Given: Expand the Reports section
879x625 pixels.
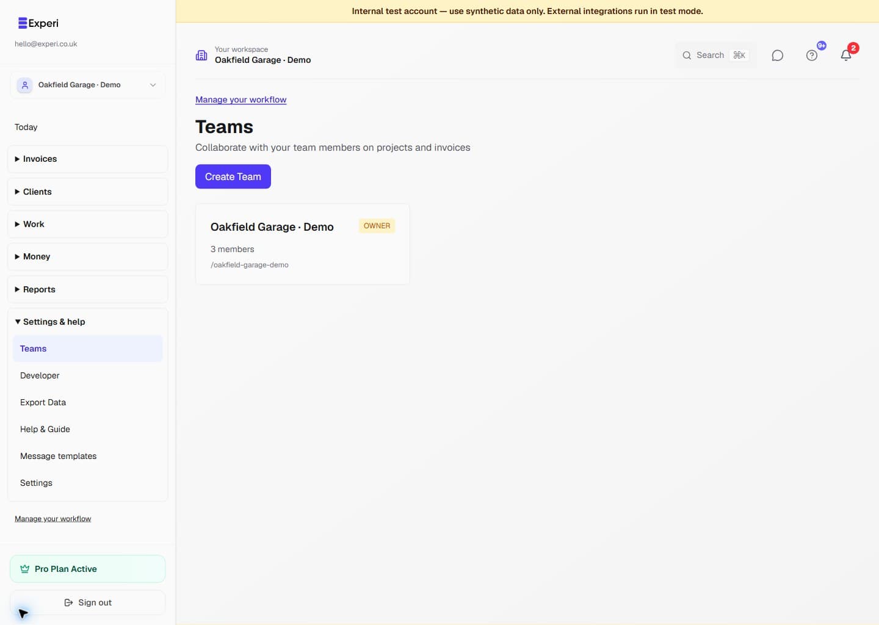Looking at the screenshot, I should [87, 289].
